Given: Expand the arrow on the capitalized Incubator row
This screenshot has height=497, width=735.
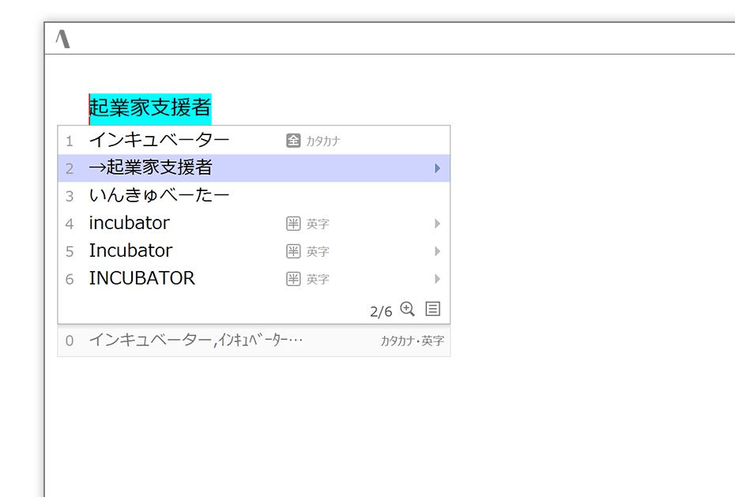Looking at the screenshot, I should point(437,251).
